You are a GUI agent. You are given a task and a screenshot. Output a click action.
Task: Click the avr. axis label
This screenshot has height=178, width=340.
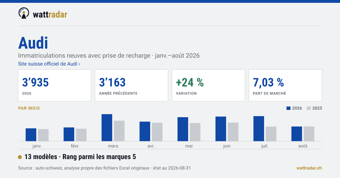[x=151, y=146]
